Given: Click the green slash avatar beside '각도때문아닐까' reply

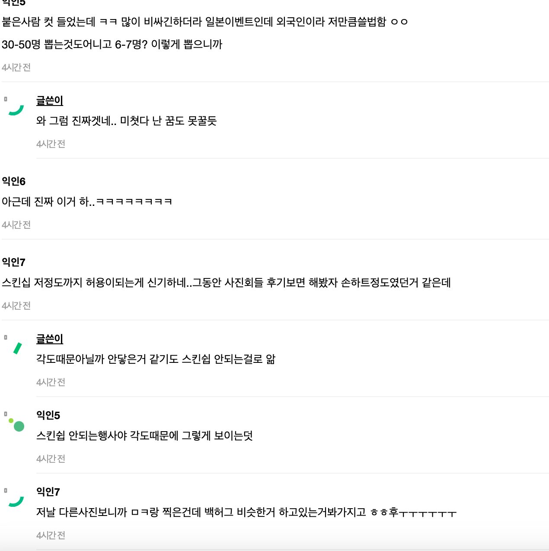Looking at the screenshot, I should click(17, 348).
